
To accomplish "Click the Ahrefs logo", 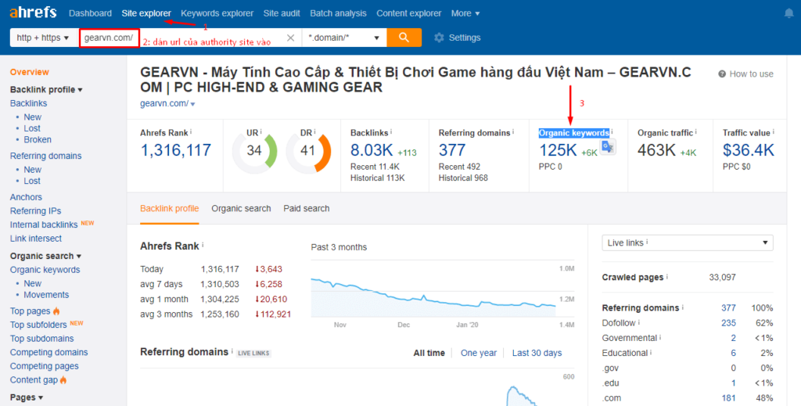I will coord(33,13).
